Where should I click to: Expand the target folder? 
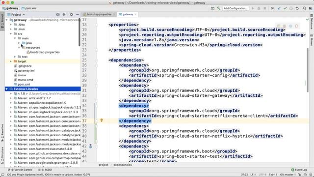click(11, 61)
